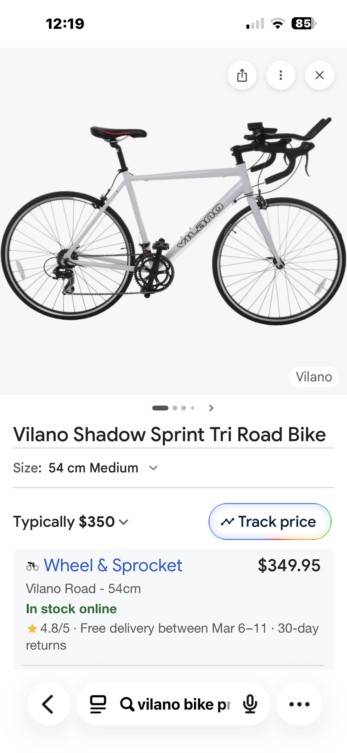Tap the search magnifier icon
The image size is (347, 753).
pos(127,704)
